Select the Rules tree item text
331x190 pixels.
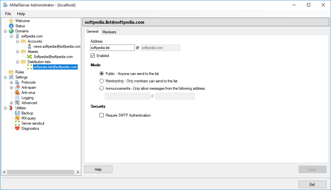[x=20, y=72]
